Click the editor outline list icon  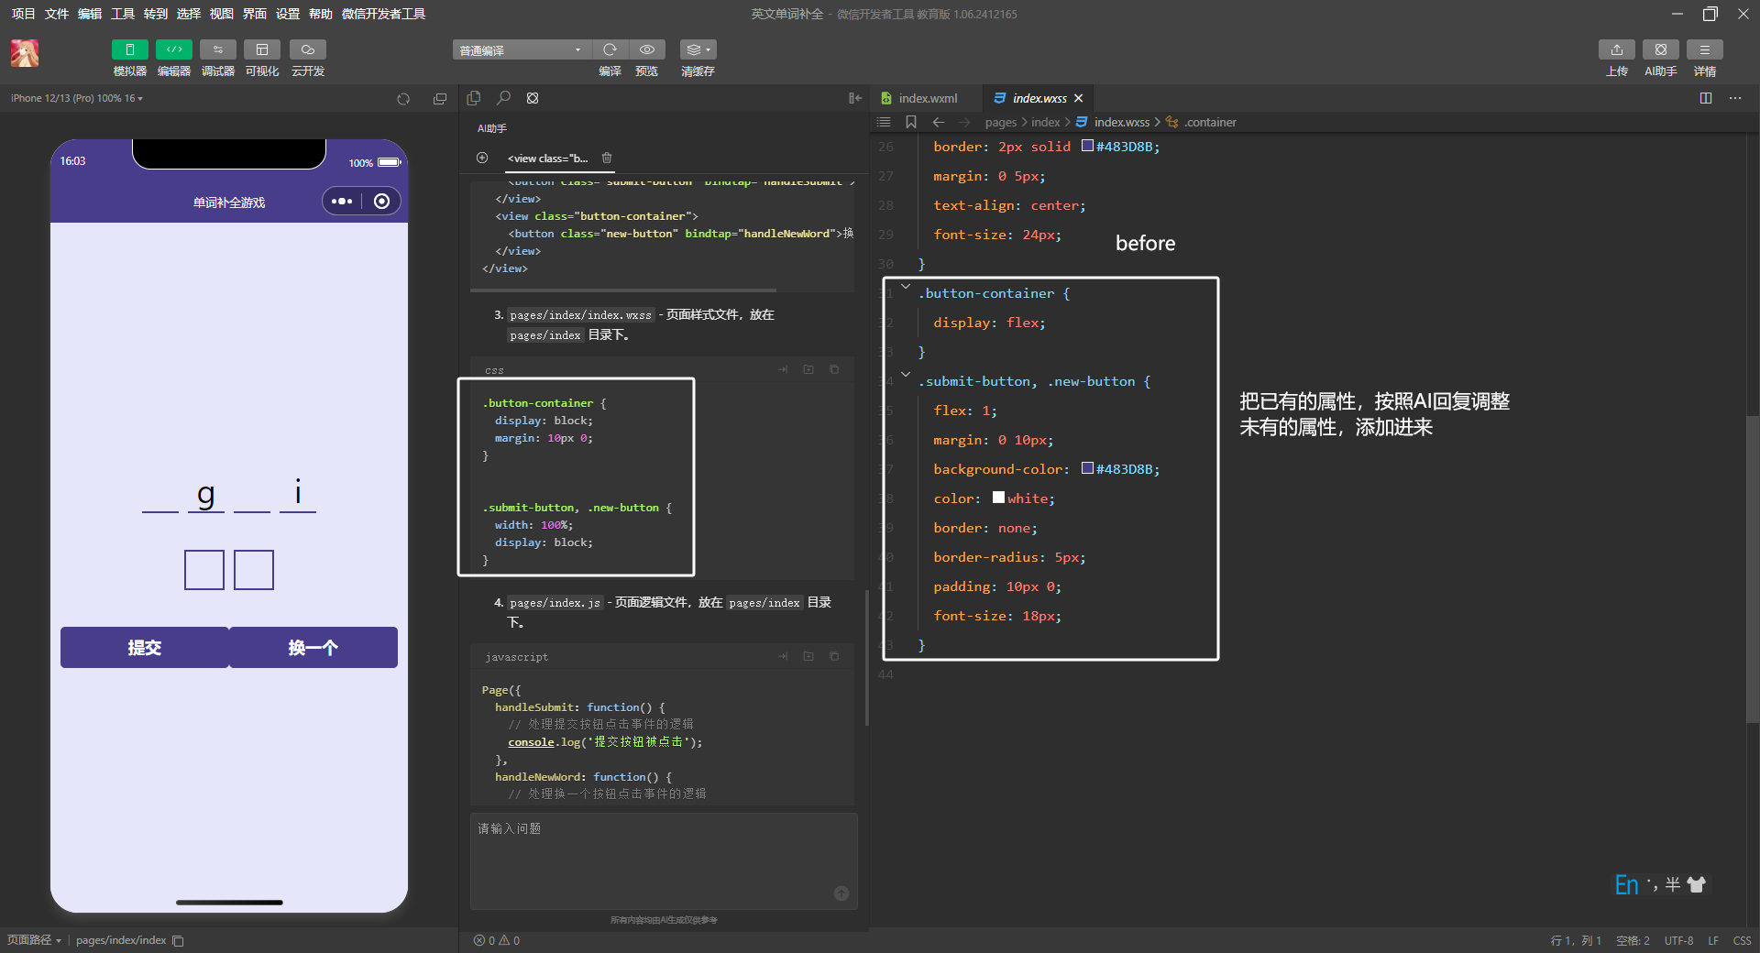[884, 122]
